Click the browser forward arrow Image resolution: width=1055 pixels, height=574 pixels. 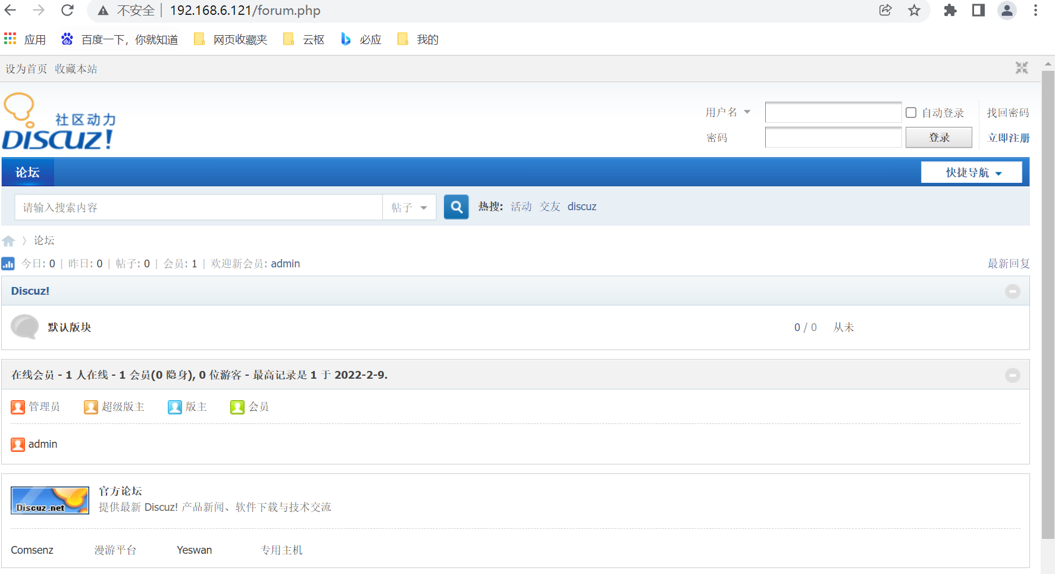(x=39, y=10)
